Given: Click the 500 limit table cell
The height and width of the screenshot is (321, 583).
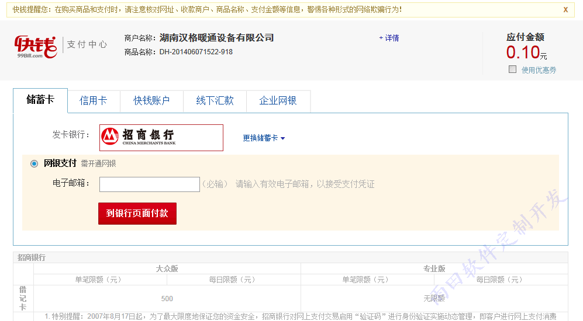Looking at the screenshot, I should point(167,298).
